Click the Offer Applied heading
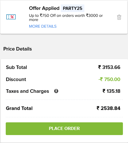Viewport: 128px width, 143px height. [x=44, y=8]
